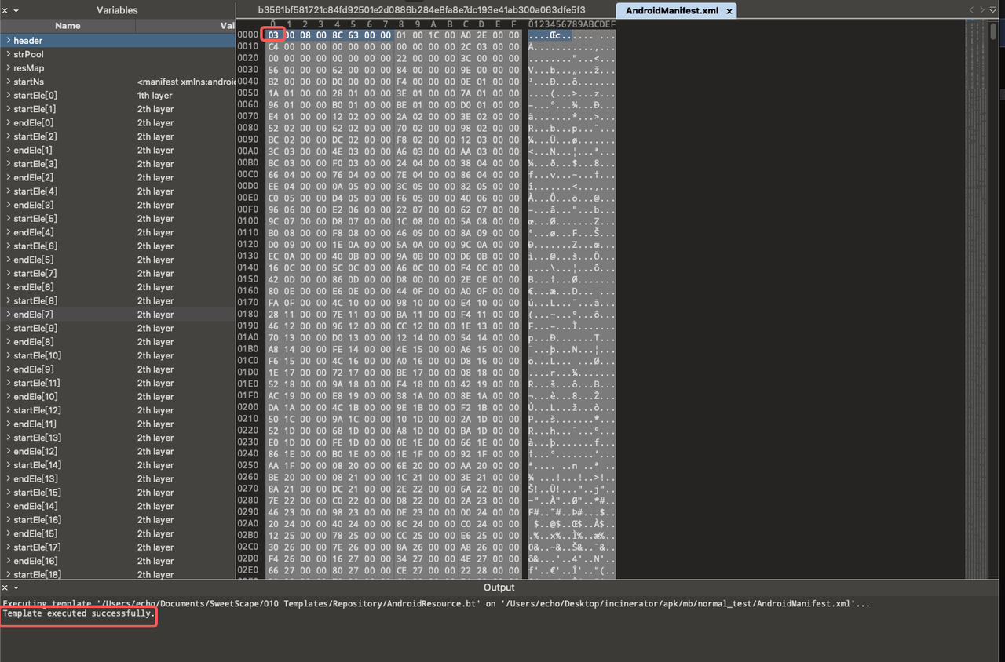Expand the startEle[0] variable
Screen dimensions: 1005x662
point(8,96)
